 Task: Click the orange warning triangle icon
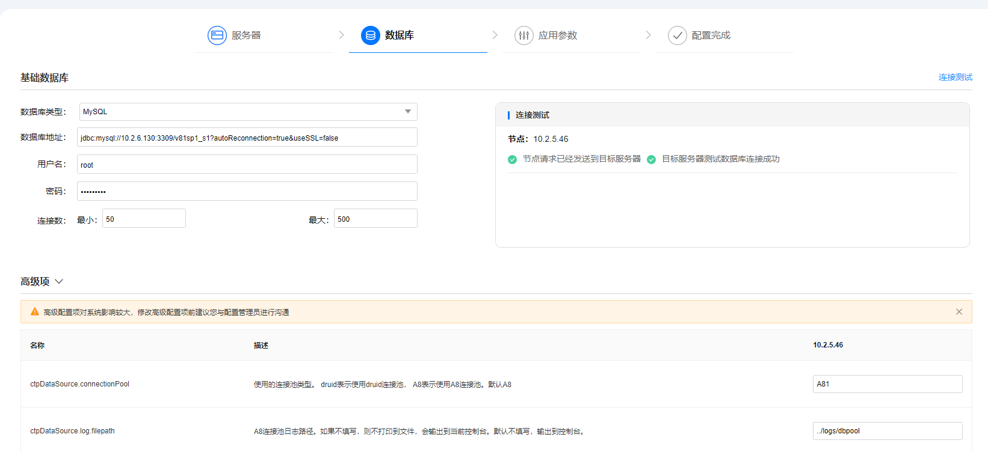tap(35, 312)
